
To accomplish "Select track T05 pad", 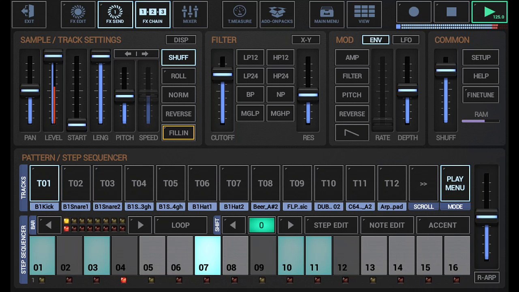I will point(171,183).
